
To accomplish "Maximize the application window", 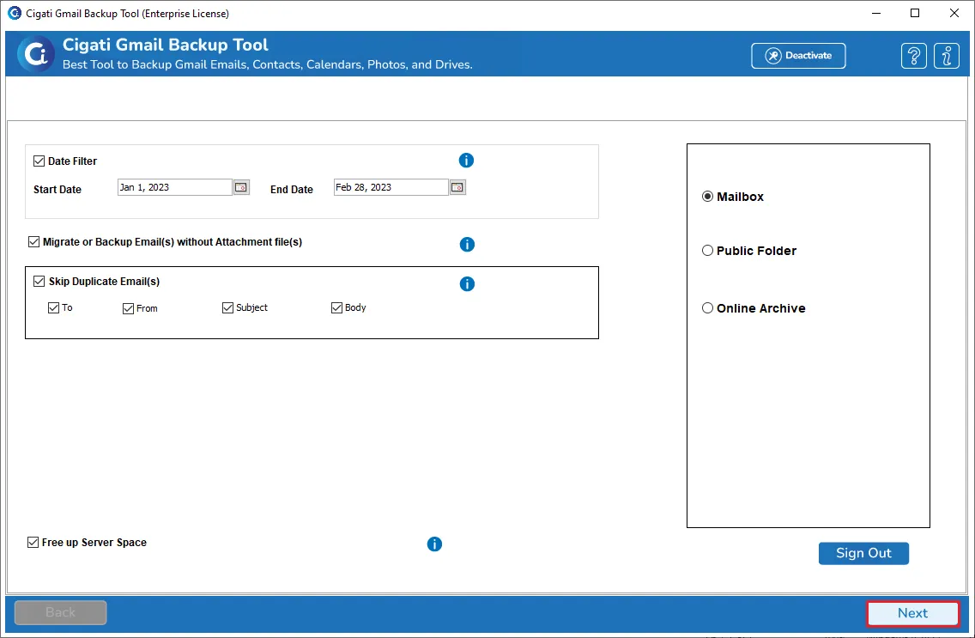I will pyautogui.click(x=915, y=13).
